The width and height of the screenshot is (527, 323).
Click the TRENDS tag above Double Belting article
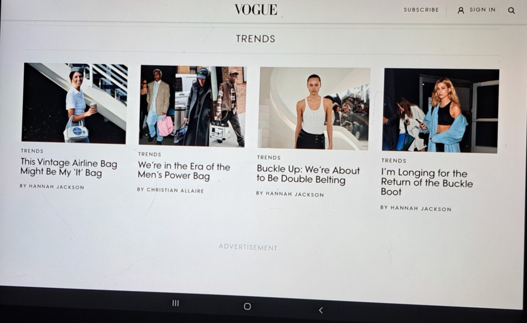click(x=269, y=158)
